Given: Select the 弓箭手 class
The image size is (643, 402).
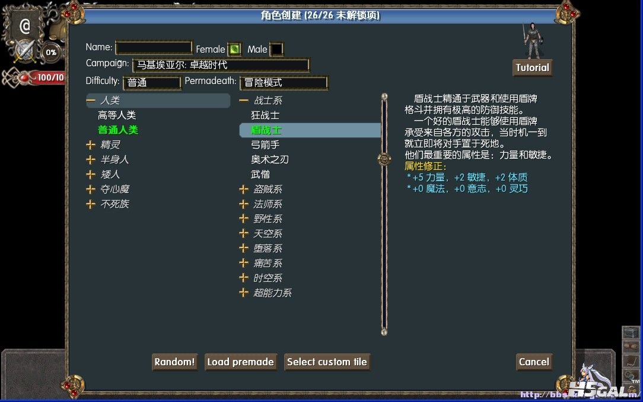Looking at the screenshot, I should [x=265, y=144].
